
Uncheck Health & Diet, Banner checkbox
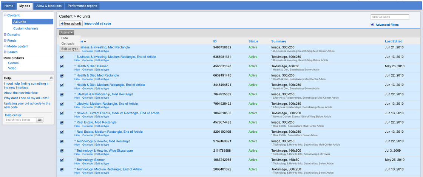[x=62, y=67]
